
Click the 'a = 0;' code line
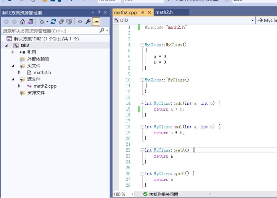click(x=161, y=56)
